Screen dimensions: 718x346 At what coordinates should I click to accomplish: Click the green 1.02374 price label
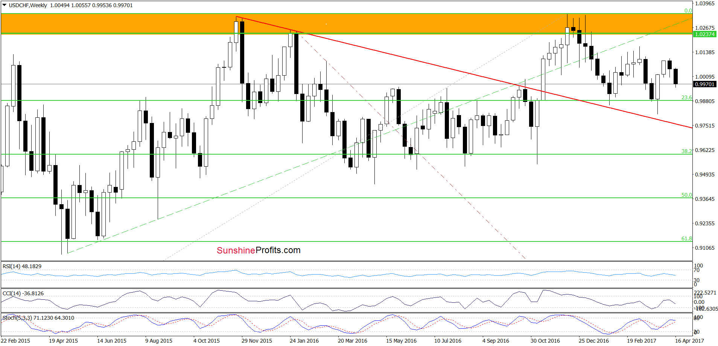pyautogui.click(x=705, y=34)
